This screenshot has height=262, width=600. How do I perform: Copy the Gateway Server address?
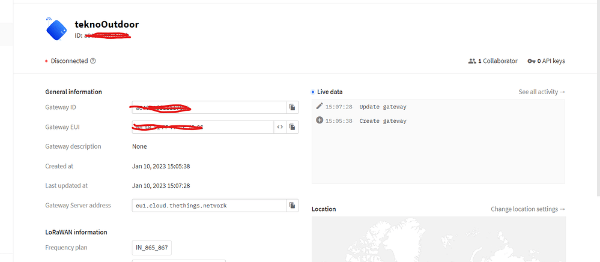click(292, 206)
